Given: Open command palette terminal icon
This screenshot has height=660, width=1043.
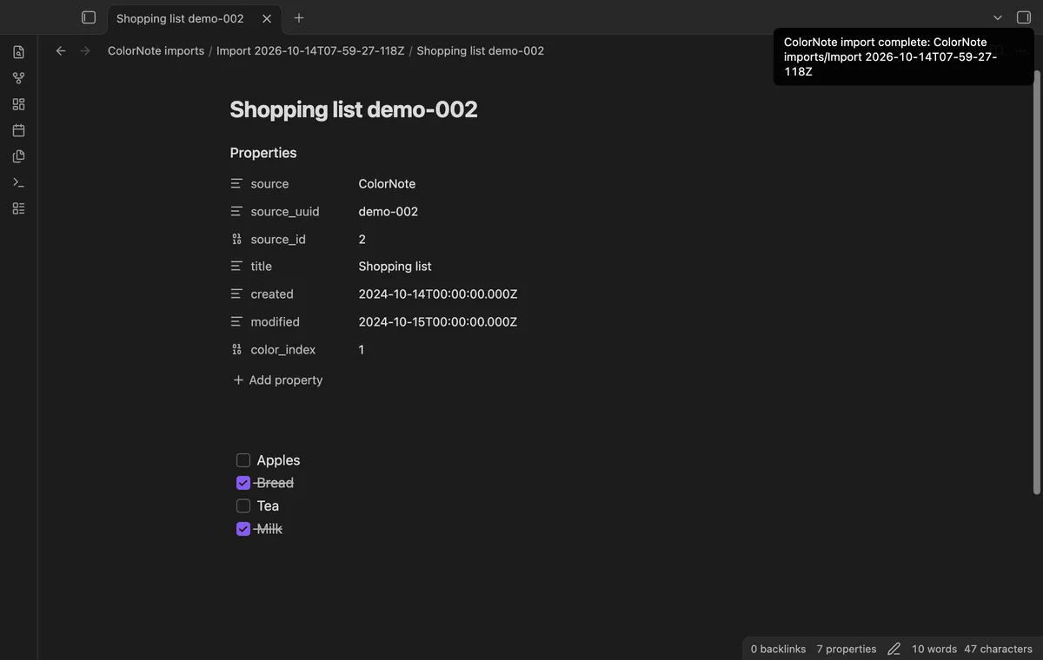Looking at the screenshot, I should pos(18,182).
